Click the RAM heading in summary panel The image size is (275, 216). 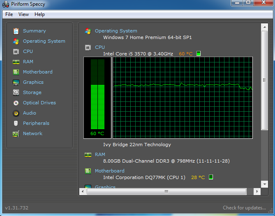click(x=100, y=155)
